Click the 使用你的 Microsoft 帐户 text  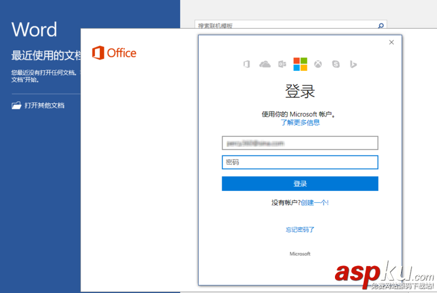tap(298, 114)
